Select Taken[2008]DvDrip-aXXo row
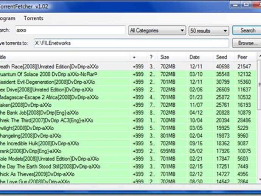This screenshot has width=261, height=196. click(128, 105)
